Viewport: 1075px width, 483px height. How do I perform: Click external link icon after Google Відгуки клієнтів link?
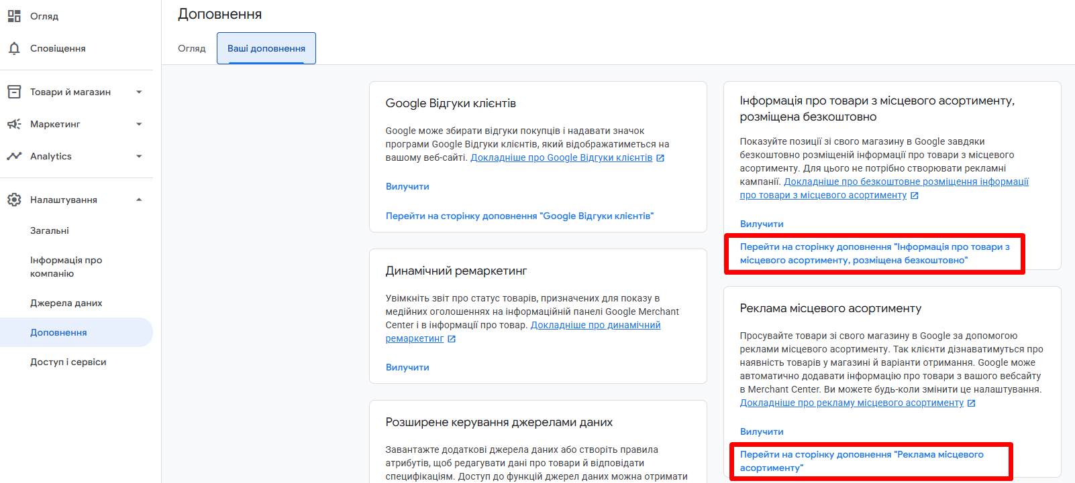coord(660,158)
